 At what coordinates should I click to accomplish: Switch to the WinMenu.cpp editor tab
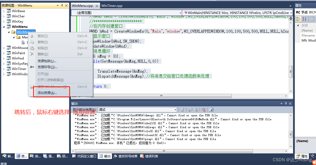pos(82,6)
